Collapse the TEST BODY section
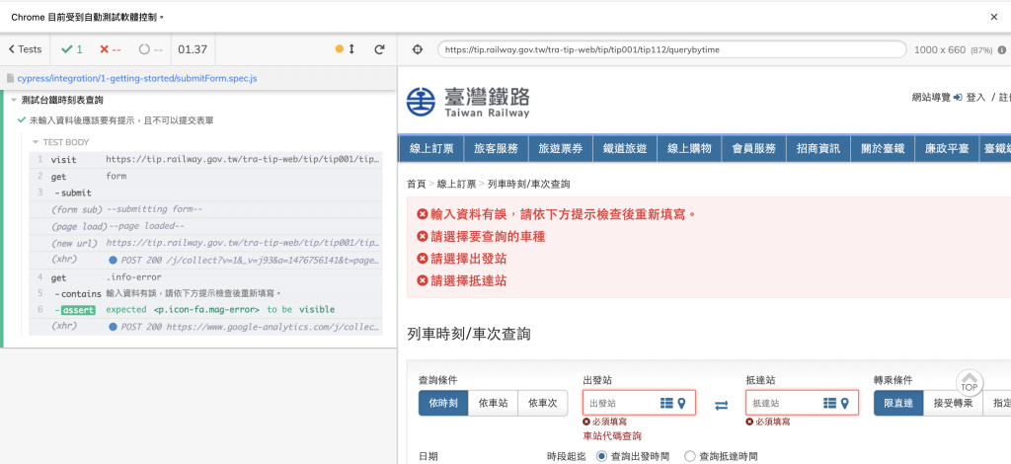 [66, 142]
